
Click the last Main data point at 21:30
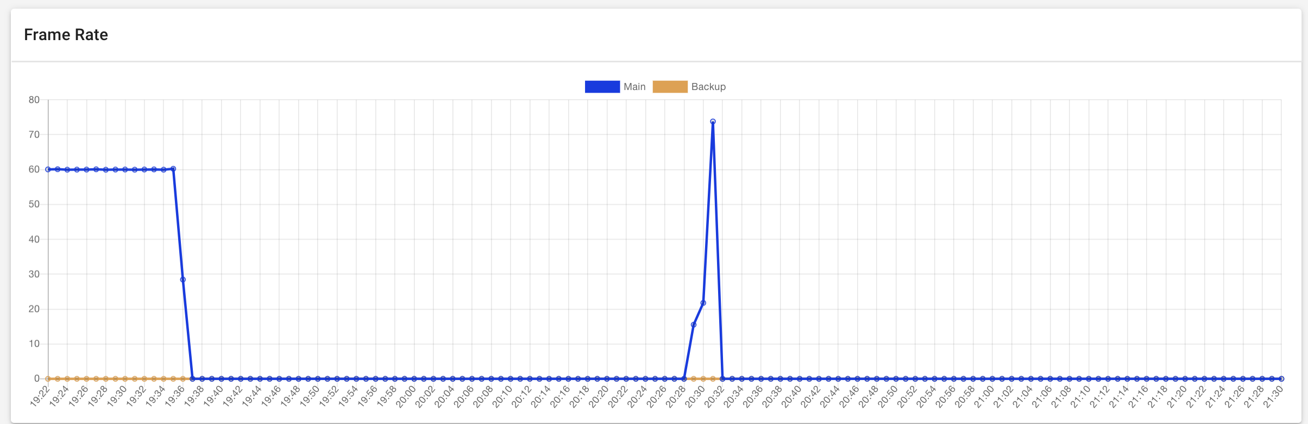[x=1281, y=378]
